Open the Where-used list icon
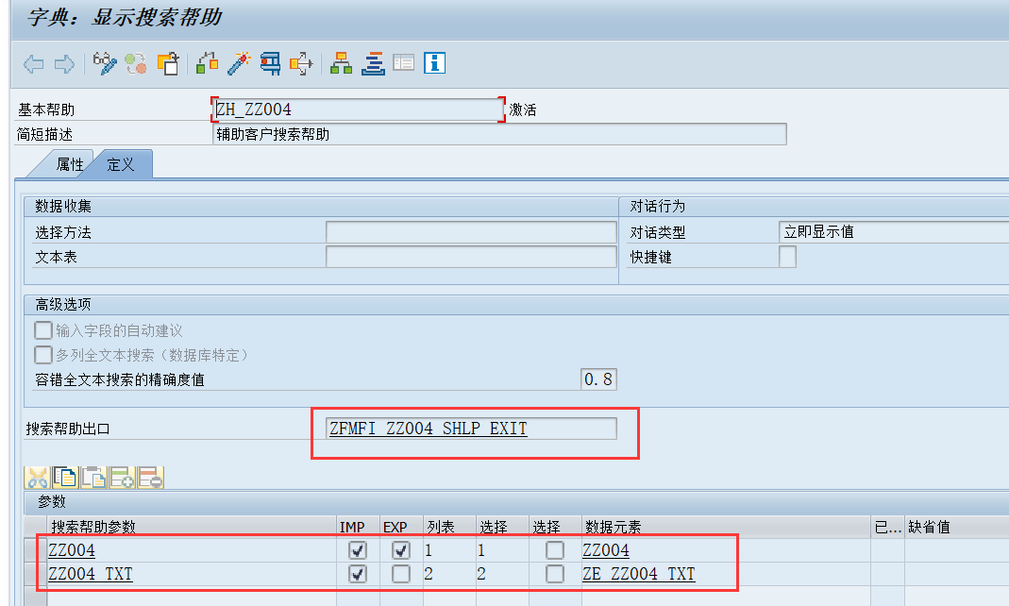The image size is (1009, 606). (300, 63)
